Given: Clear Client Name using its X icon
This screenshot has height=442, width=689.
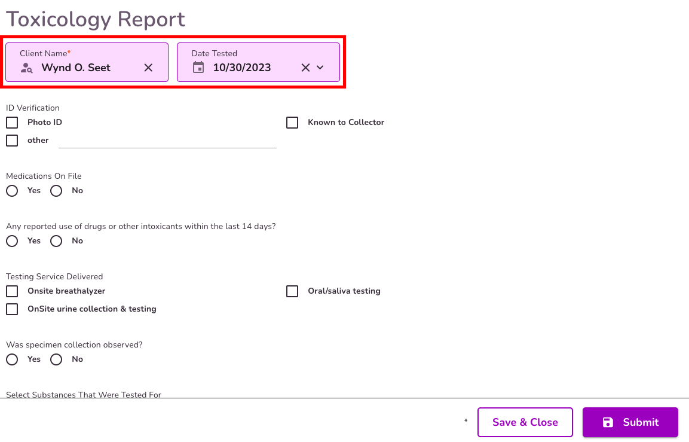Looking at the screenshot, I should point(148,68).
